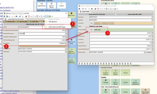Open the StaffLoanRepayment value dropdown
This screenshot has height=94, width=157.
pos(66,40)
